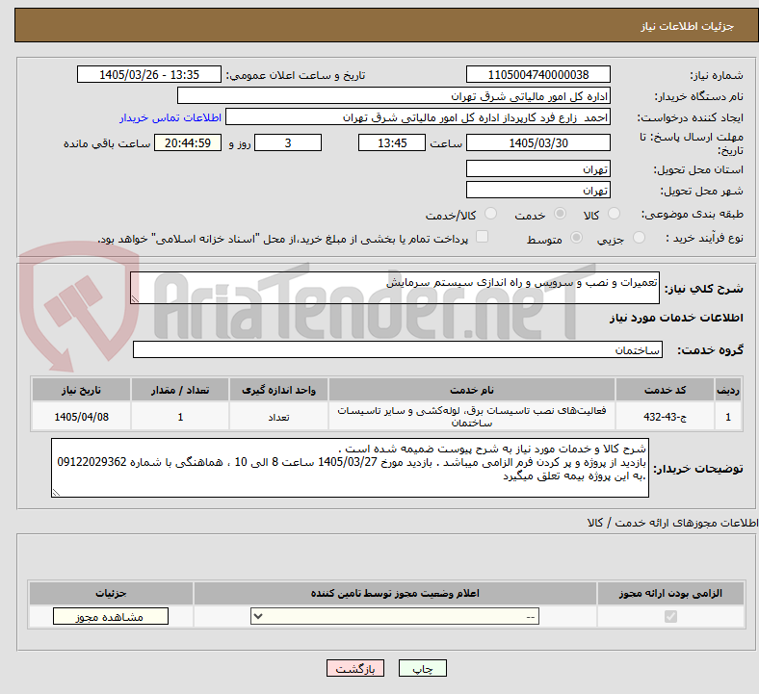
Task: Click the ردیف column header
Action: click(x=728, y=390)
